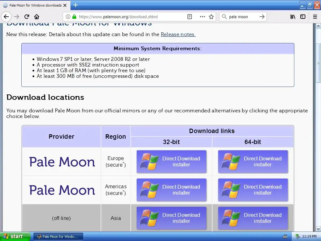321x241 pixels.
Task: Open page actions three-dot menu
Action: [202, 17]
